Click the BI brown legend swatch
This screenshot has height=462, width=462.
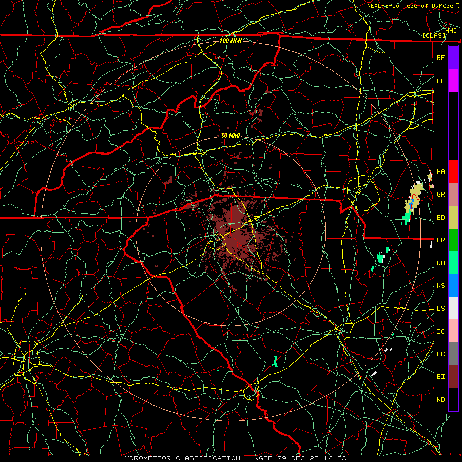pyautogui.click(x=453, y=377)
